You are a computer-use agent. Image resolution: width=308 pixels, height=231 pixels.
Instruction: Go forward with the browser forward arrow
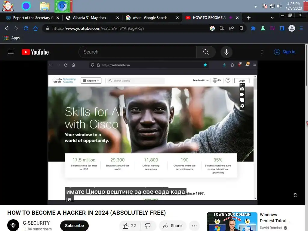click(16, 28)
